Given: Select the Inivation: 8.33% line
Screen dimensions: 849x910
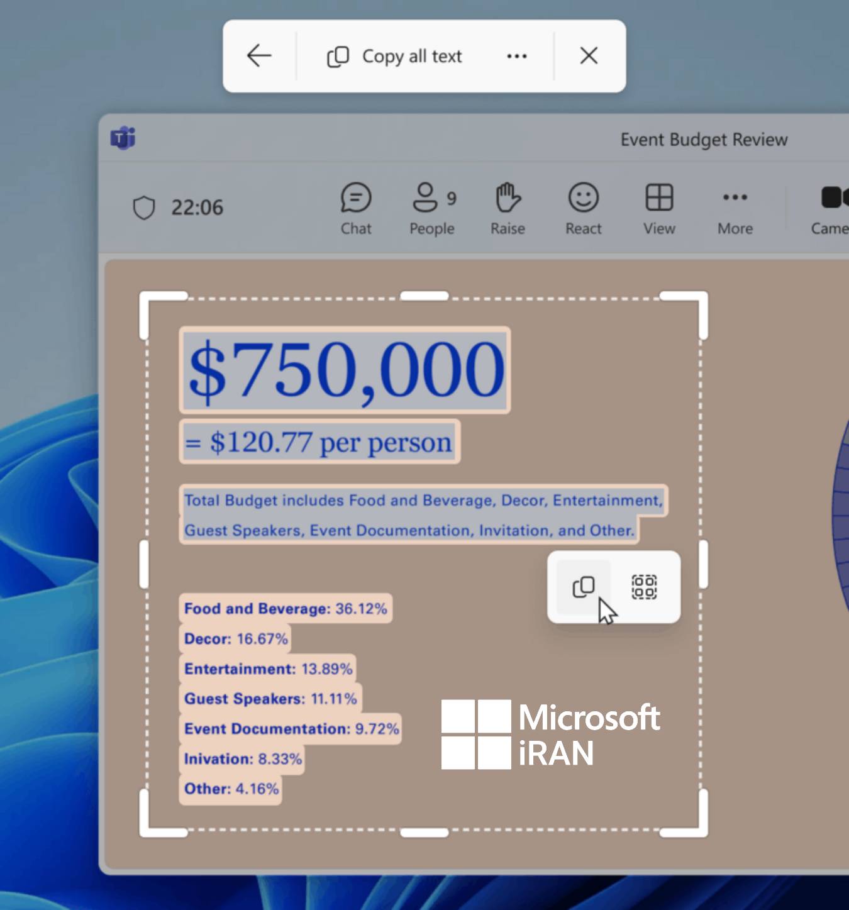Looking at the screenshot, I should click(x=242, y=758).
